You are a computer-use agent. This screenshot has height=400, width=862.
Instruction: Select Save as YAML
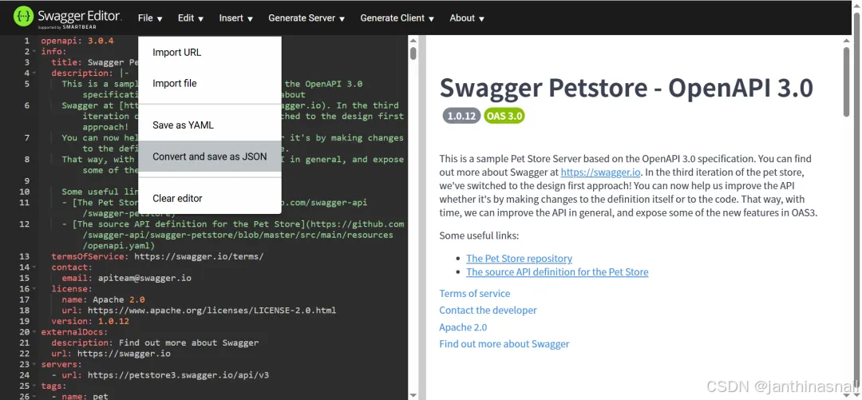209,125
